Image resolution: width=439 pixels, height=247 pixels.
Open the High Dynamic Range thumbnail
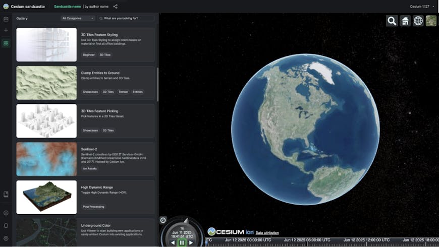click(46, 197)
